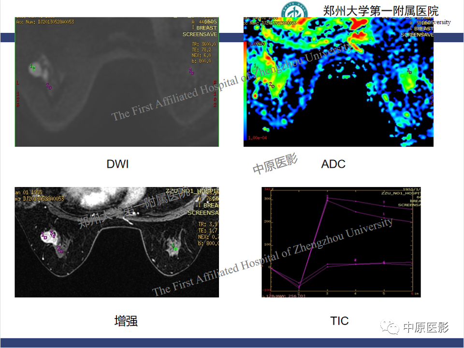Click accession number DJ20130528A0053 in DWI image

pyautogui.click(x=56, y=22)
